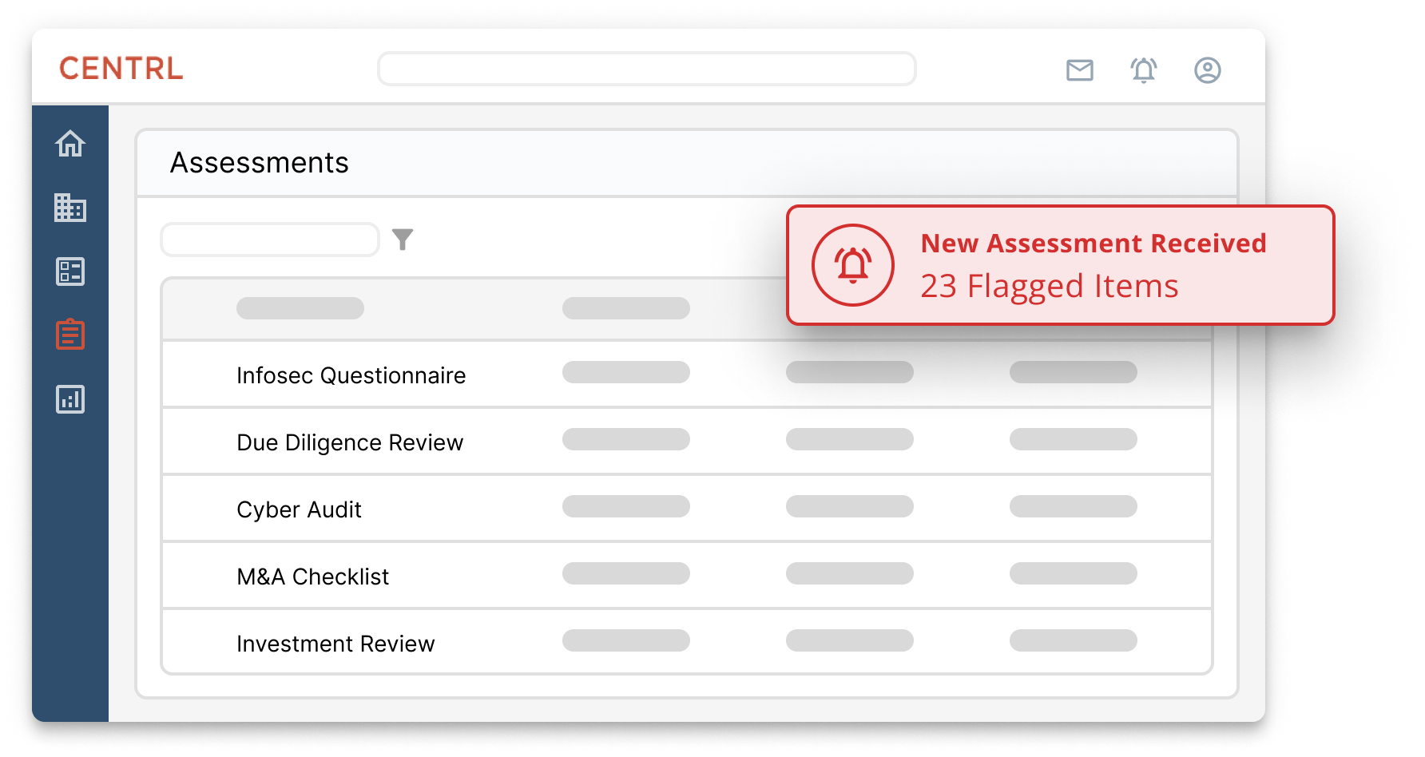The width and height of the screenshot is (1425, 757).
Task: Open the companies building icon in sidebar
Action: (x=70, y=208)
